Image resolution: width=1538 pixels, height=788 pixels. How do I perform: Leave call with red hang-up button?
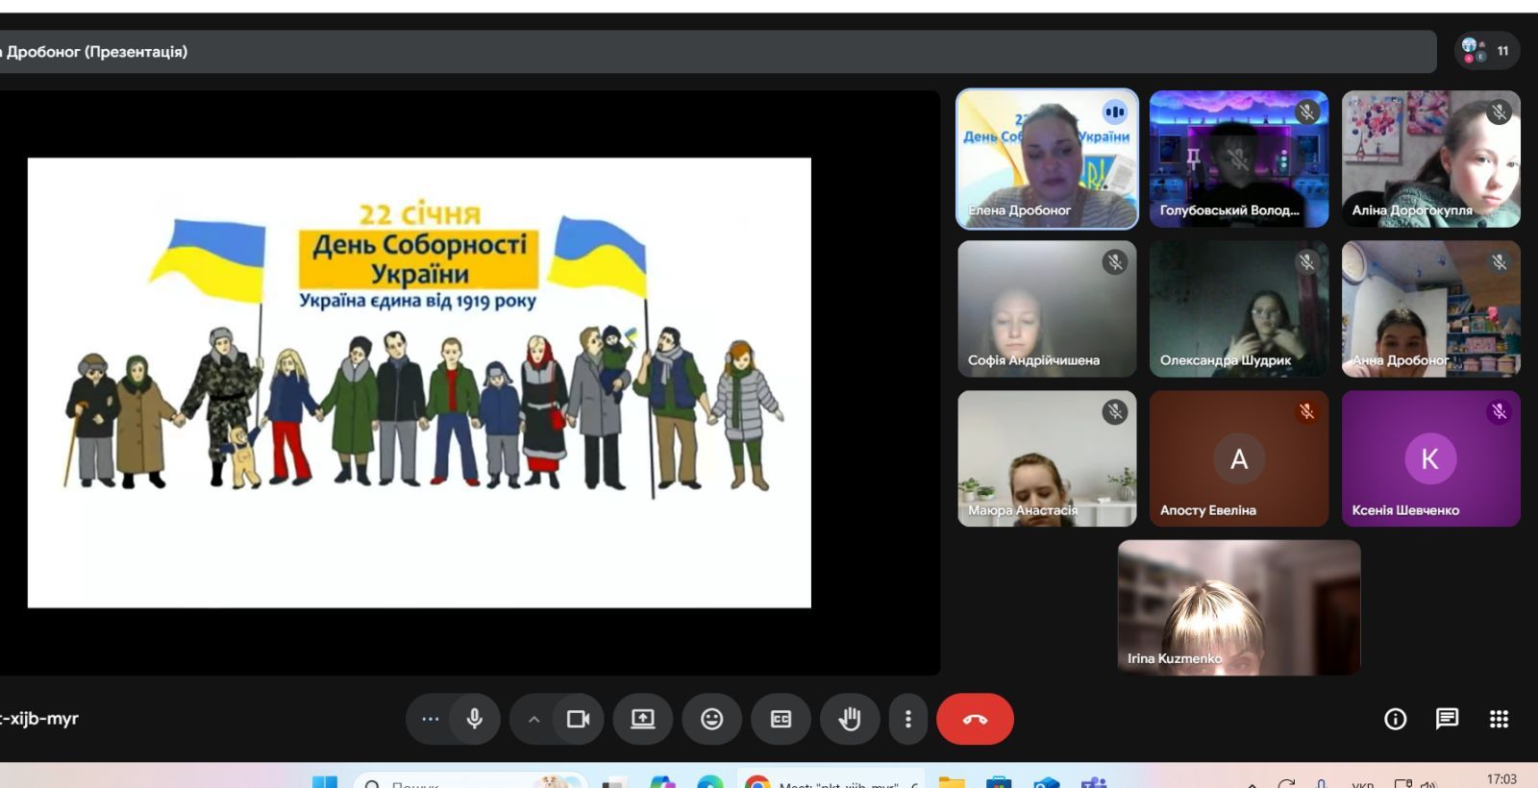975,719
